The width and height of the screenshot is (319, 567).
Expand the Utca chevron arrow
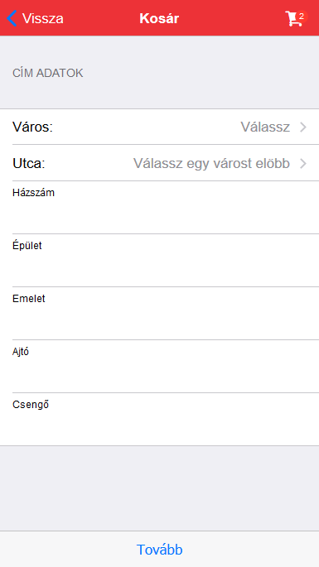pyautogui.click(x=303, y=163)
